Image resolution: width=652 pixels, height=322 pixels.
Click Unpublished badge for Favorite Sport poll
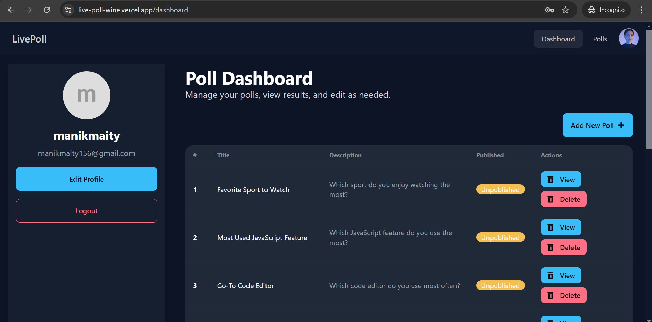click(x=500, y=190)
